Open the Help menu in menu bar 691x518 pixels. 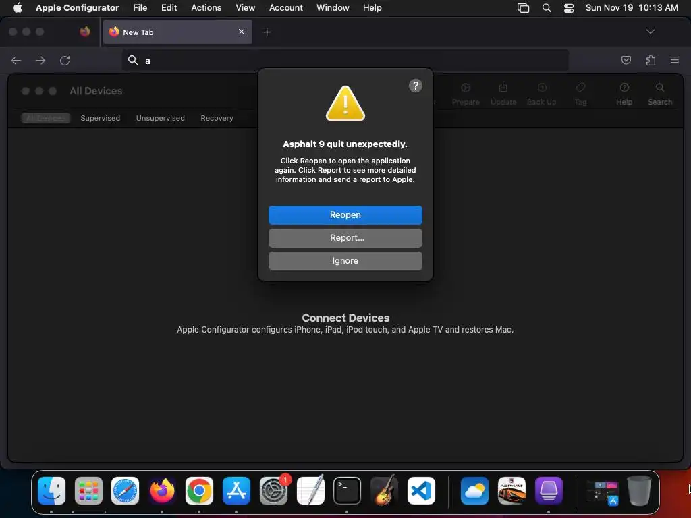coord(372,7)
